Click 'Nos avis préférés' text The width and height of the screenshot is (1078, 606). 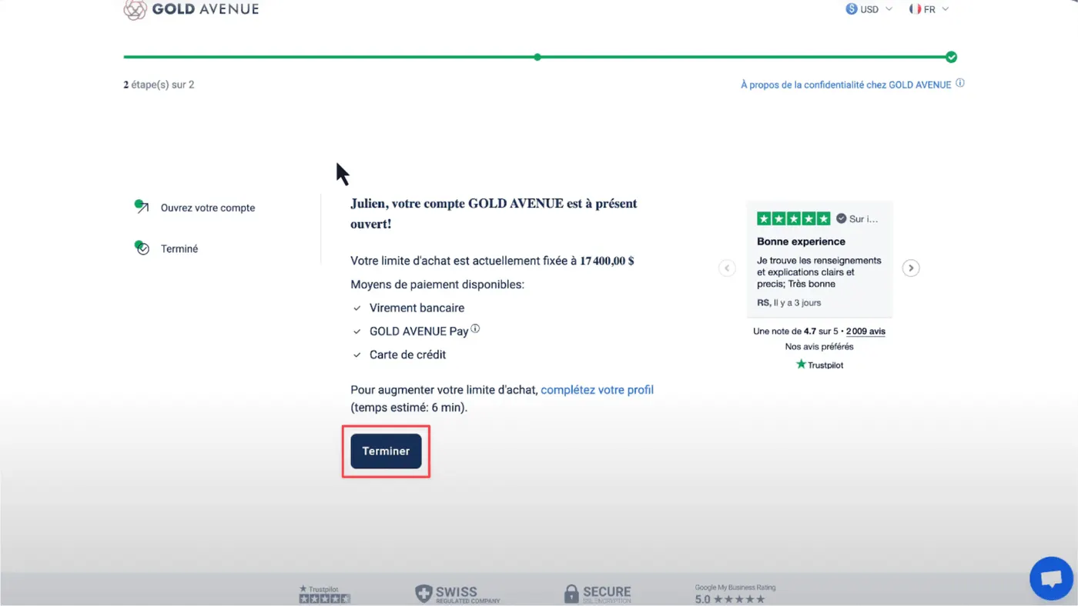819,347
